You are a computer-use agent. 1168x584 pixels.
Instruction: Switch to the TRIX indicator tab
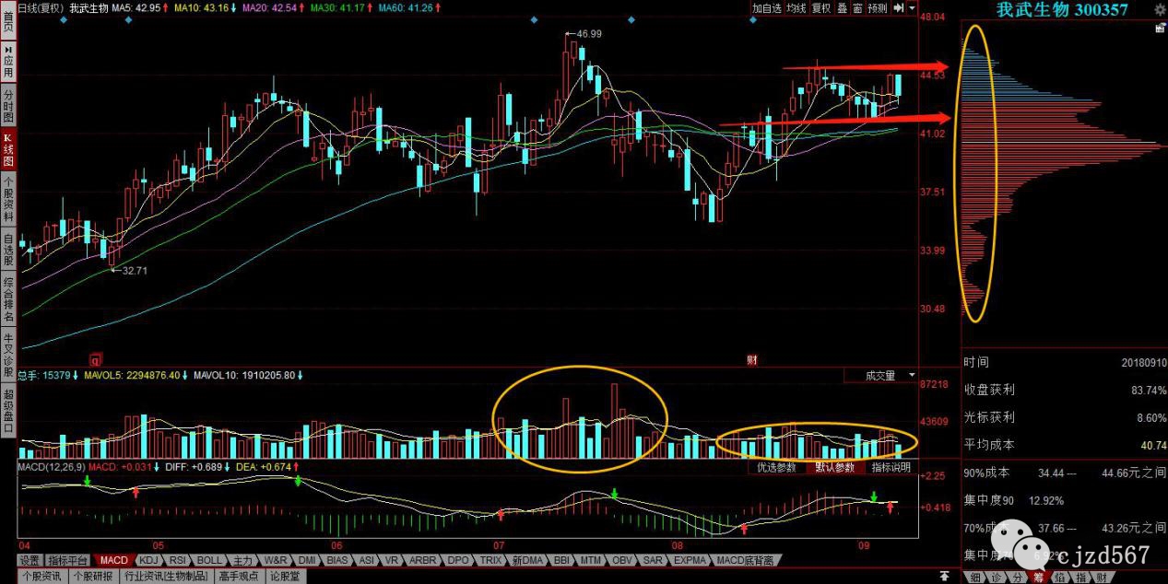click(490, 560)
